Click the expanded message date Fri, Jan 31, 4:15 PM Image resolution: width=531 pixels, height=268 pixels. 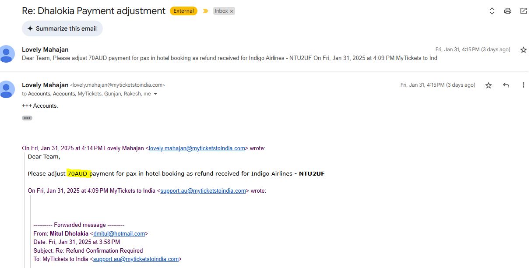click(x=438, y=85)
